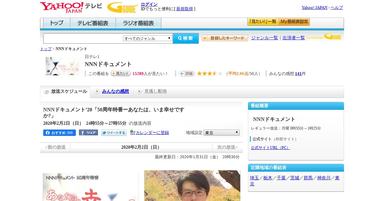Click the 2020年2月2日（日） date label
384x201 pixels.
pos(140,147)
